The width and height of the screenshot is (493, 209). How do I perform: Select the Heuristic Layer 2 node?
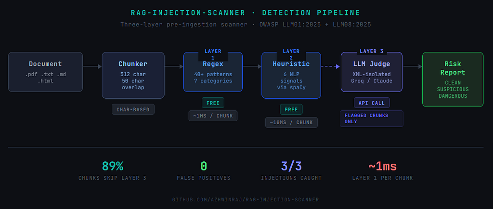(291, 75)
